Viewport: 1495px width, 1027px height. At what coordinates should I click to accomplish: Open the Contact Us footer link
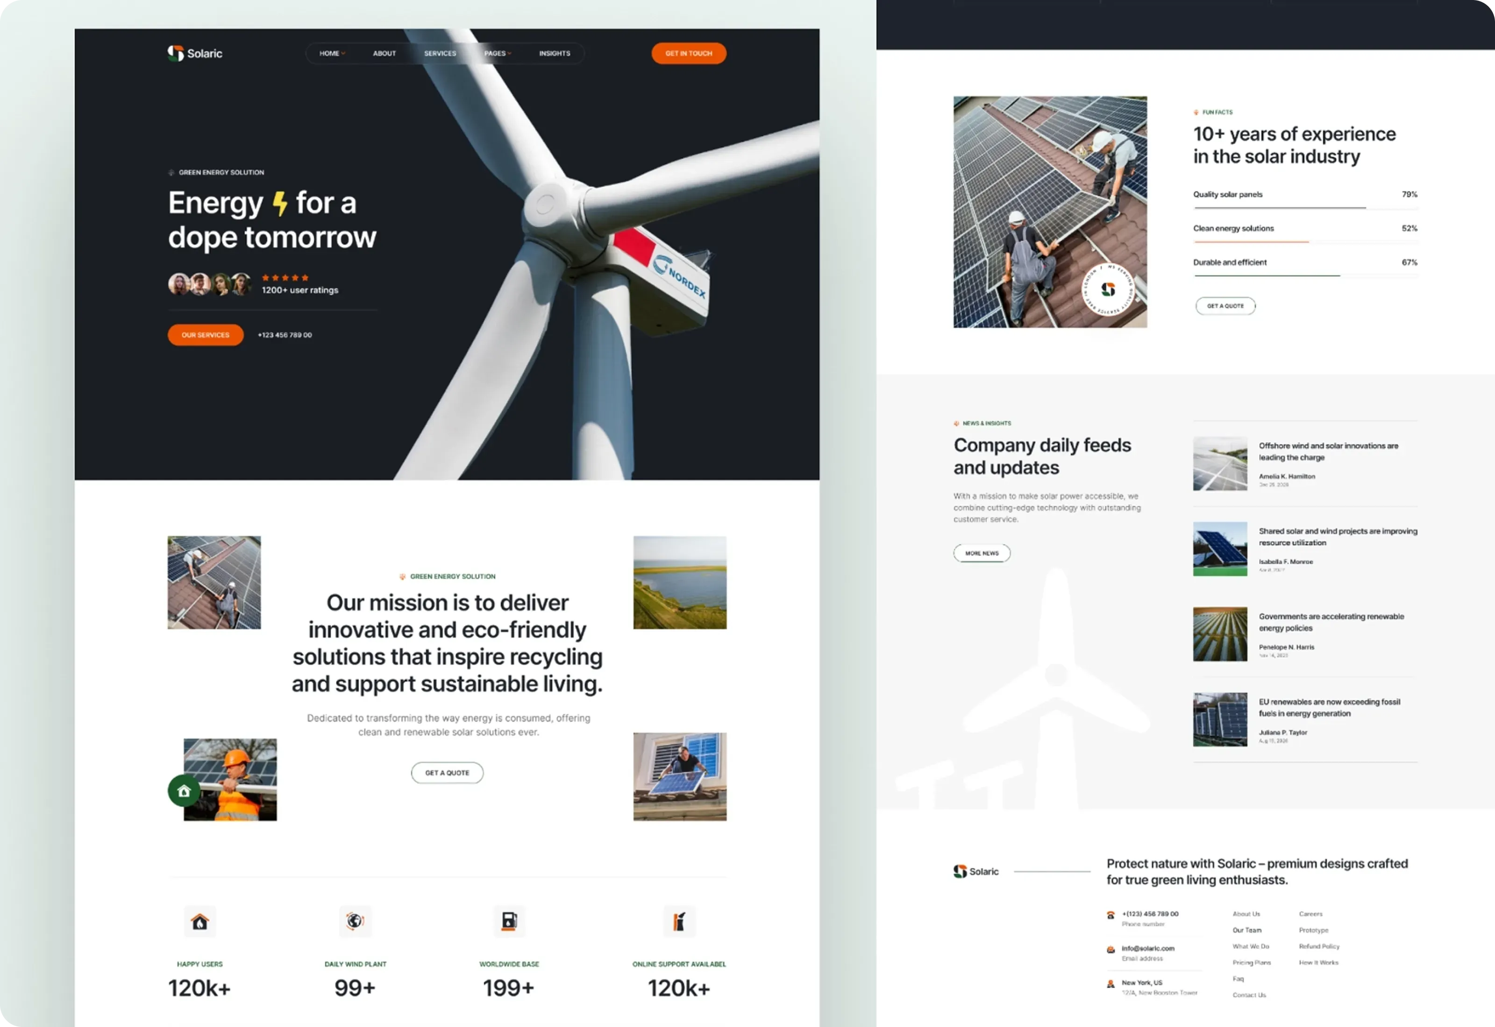[x=1249, y=995]
